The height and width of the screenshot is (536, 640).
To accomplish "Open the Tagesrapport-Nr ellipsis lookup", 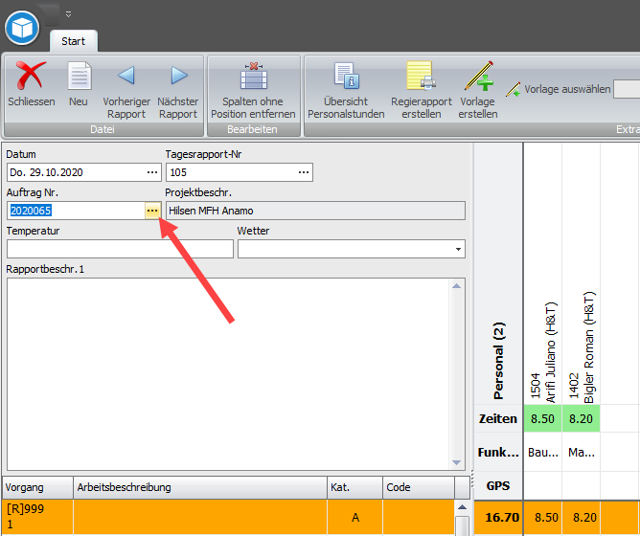I will pyautogui.click(x=304, y=172).
